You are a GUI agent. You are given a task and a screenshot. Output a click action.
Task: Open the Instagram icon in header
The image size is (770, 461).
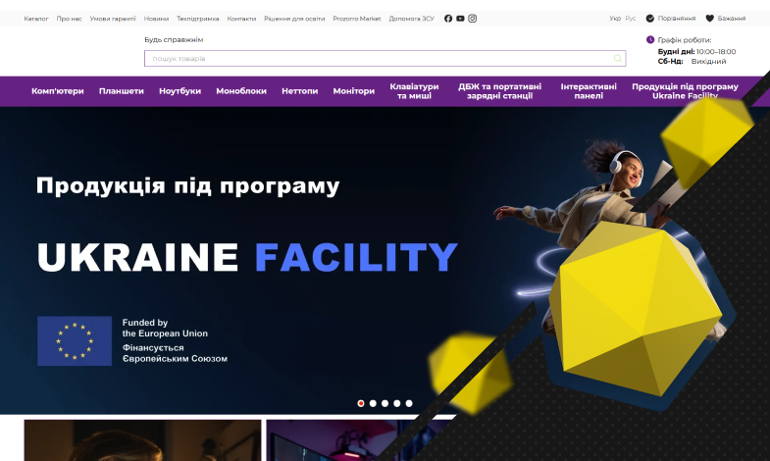[472, 19]
